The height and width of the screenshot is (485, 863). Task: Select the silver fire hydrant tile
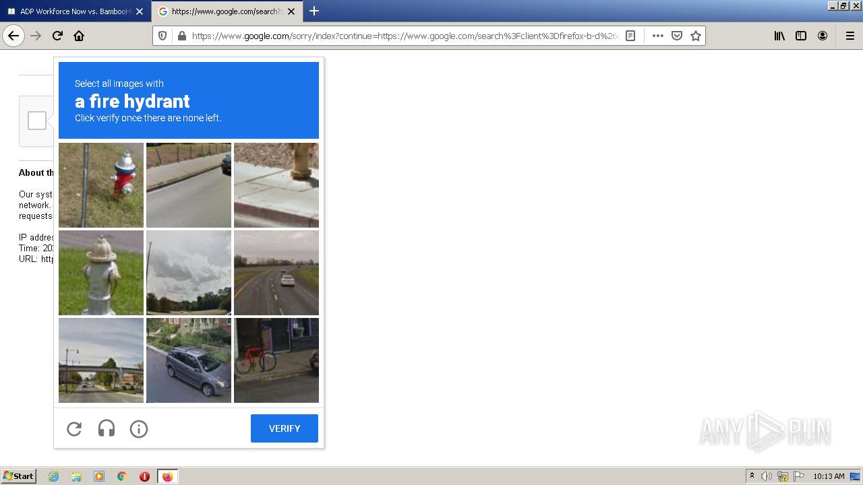pos(101,273)
